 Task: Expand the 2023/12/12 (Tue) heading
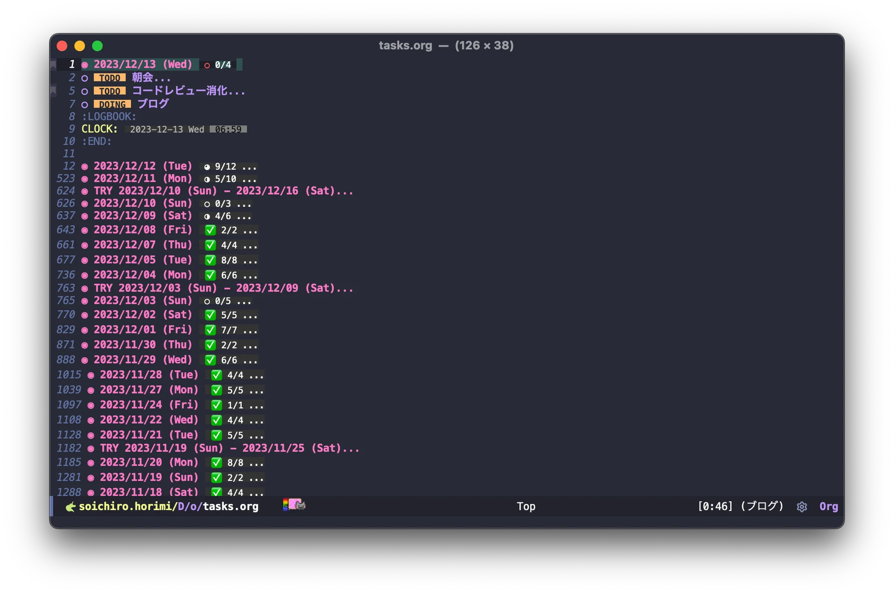[143, 166]
